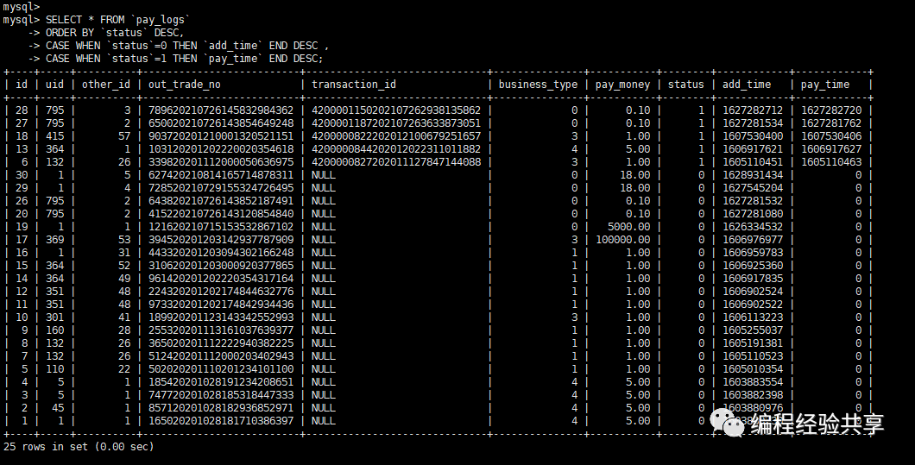
Task: Click NULL in the row with id 30
Action: coord(324,175)
